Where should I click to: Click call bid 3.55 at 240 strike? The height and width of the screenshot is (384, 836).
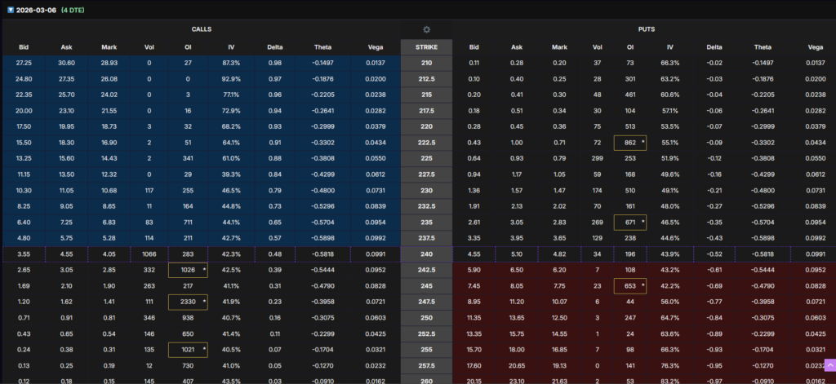(23, 254)
